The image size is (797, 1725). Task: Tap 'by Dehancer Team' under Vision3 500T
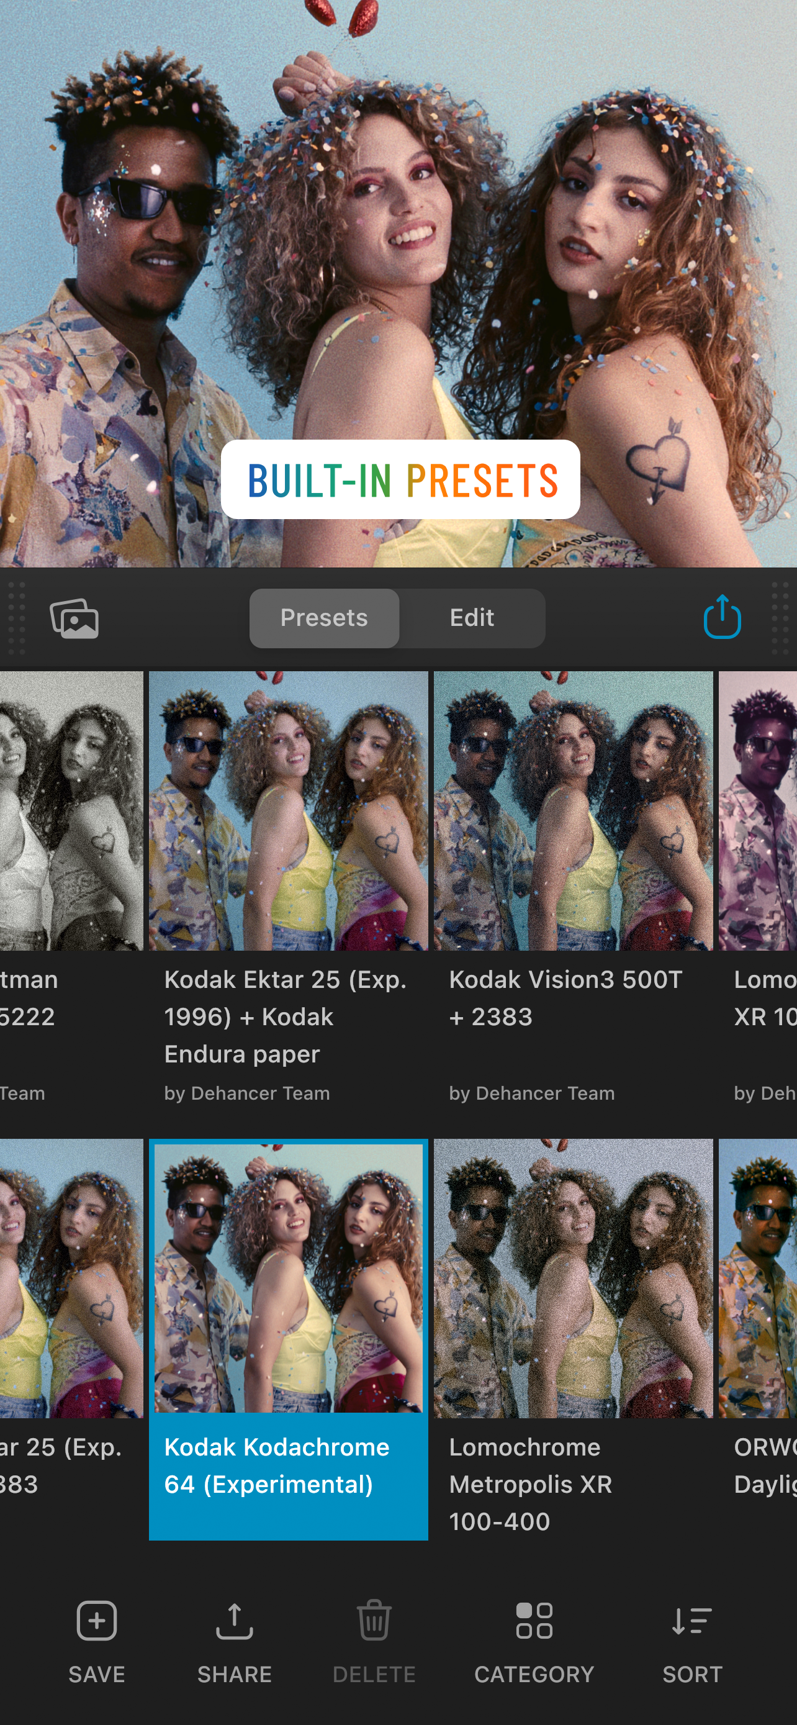point(532,1093)
